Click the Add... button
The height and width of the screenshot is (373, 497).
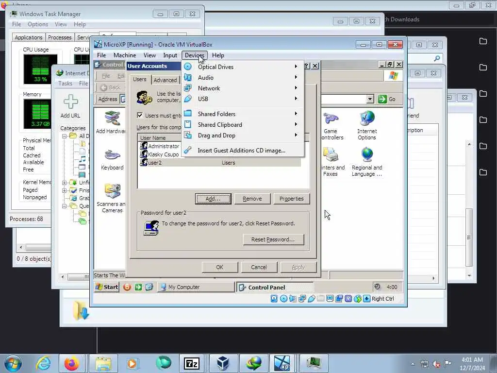pyautogui.click(x=213, y=199)
